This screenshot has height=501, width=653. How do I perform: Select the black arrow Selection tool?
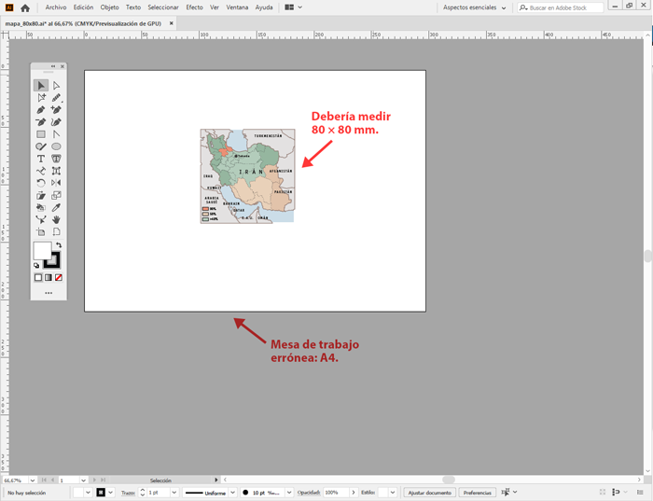[41, 86]
